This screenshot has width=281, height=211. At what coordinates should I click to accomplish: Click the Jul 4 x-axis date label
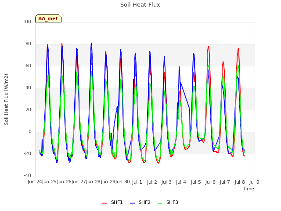(x=181, y=182)
